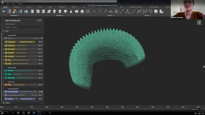Open File Explorer from the taskbar
The width and height of the screenshot is (205, 115).
(x=18, y=113)
